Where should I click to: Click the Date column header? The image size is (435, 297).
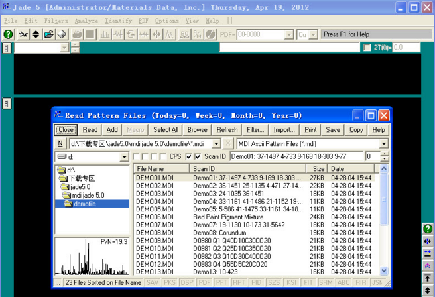[x=351, y=168]
